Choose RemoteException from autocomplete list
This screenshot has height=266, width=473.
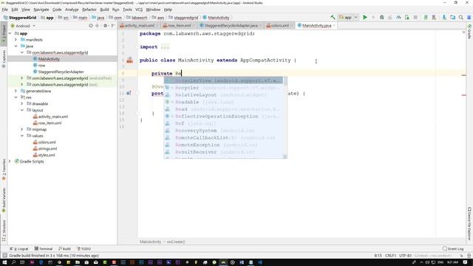[223, 145]
